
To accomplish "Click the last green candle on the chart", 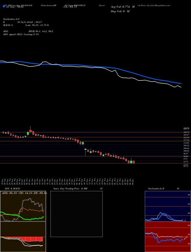I will [x=131, y=161].
